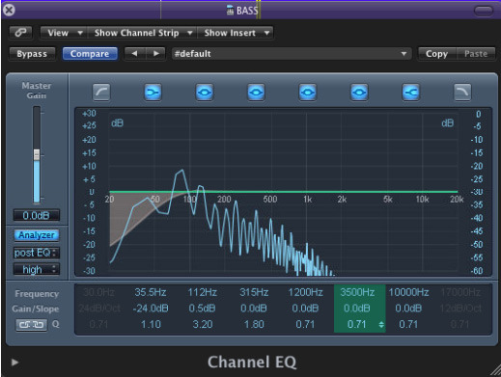Click the Bypass button
The image size is (501, 377).
32,54
